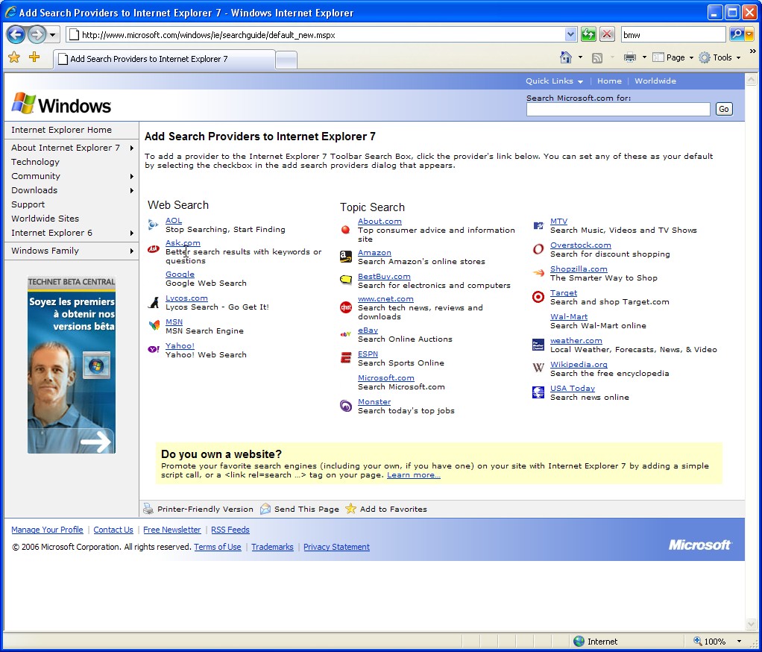Expand the Internet Explorer 6 submenu arrow
Screen dimensions: 762x652
[x=132, y=233]
